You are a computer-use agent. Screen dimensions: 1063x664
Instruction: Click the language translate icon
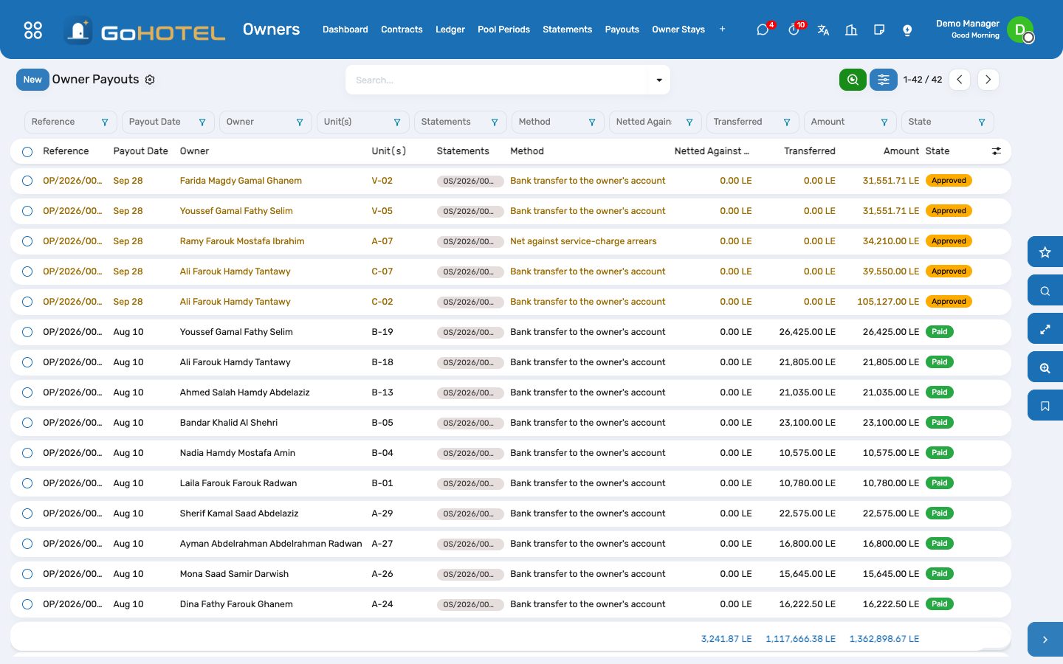point(823,30)
